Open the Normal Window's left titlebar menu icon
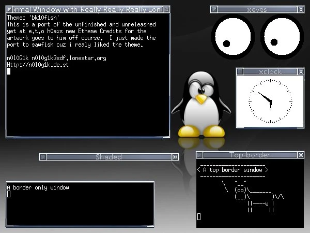The height and width of the screenshot is (233, 310). pyautogui.click(x=9, y=9)
